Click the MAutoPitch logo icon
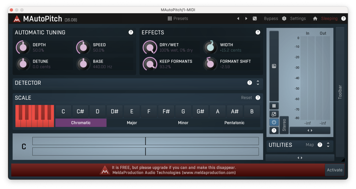Viewport: 356px width, 189px height. (x=17, y=19)
